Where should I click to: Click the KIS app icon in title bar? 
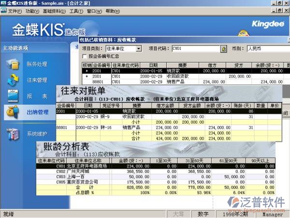pyautogui.click(x=4, y=3)
